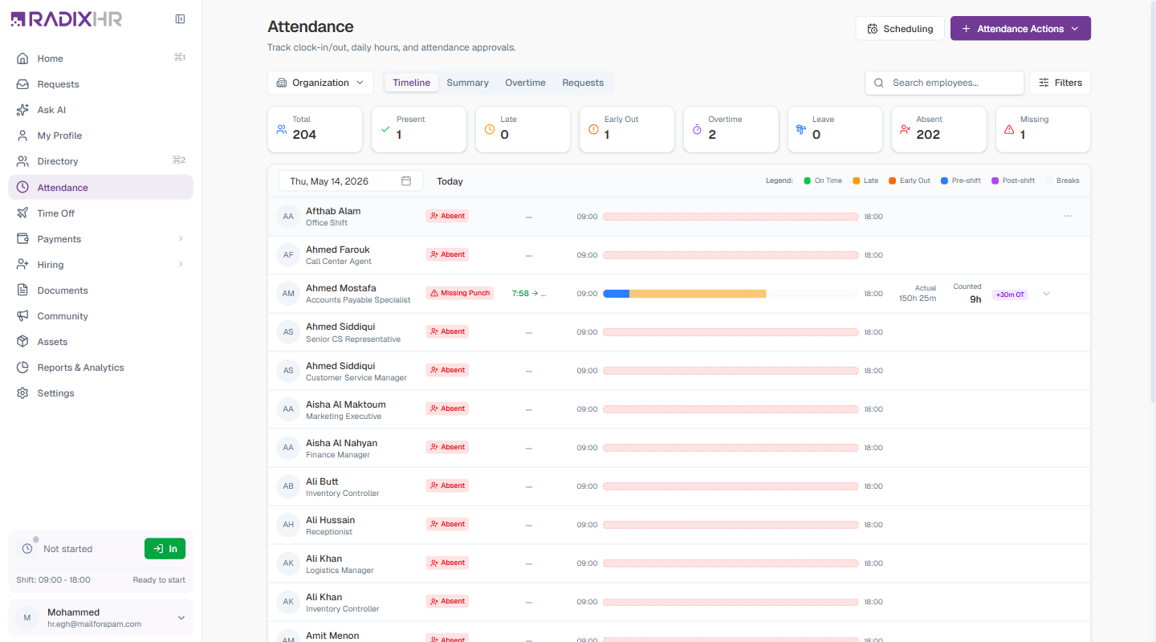Click the Scheduling button
This screenshot has width=1156, height=642.
pyautogui.click(x=900, y=28)
